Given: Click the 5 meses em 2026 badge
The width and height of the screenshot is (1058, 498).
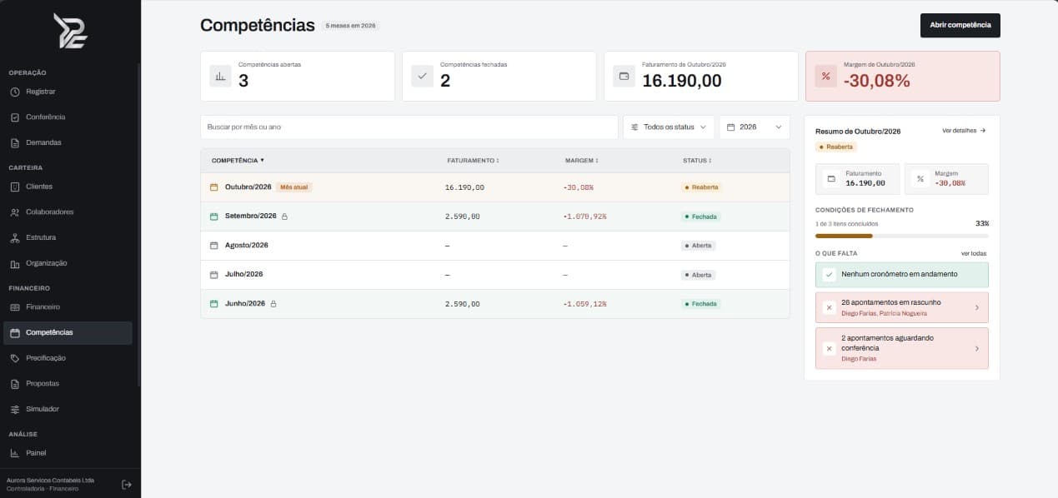Looking at the screenshot, I should (351, 26).
